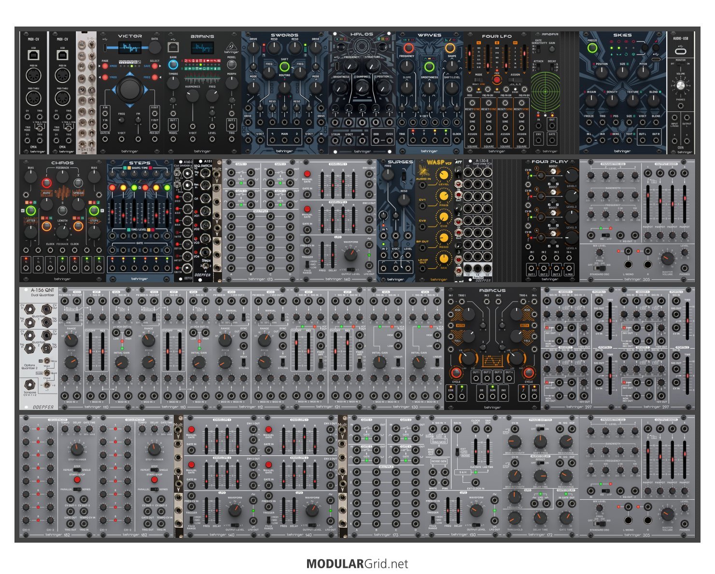Adjust the MORPH knob on Brains

pos(232,82)
